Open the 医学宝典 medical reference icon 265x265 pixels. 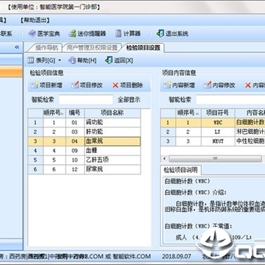pos(32,34)
